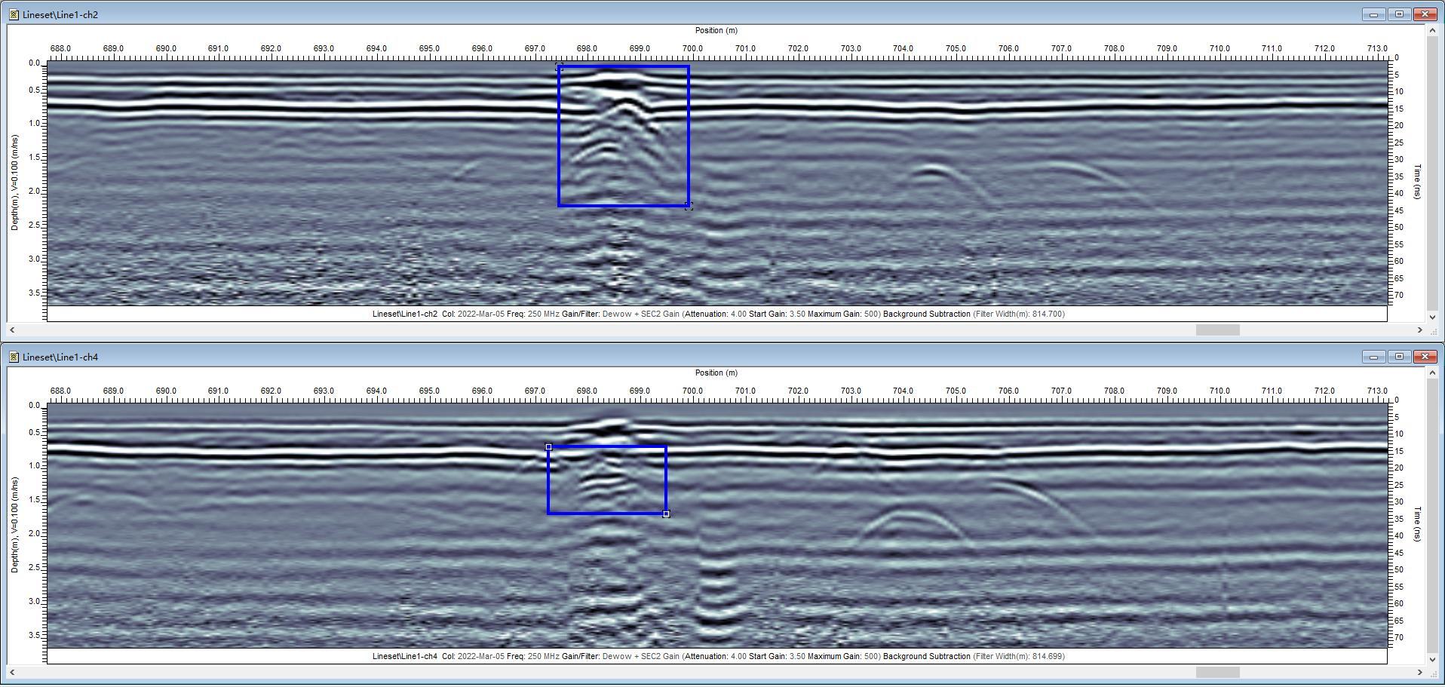The image size is (1445, 687).
Task: Click 'Position (m)' label in ch2 window
Action: [716, 30]
